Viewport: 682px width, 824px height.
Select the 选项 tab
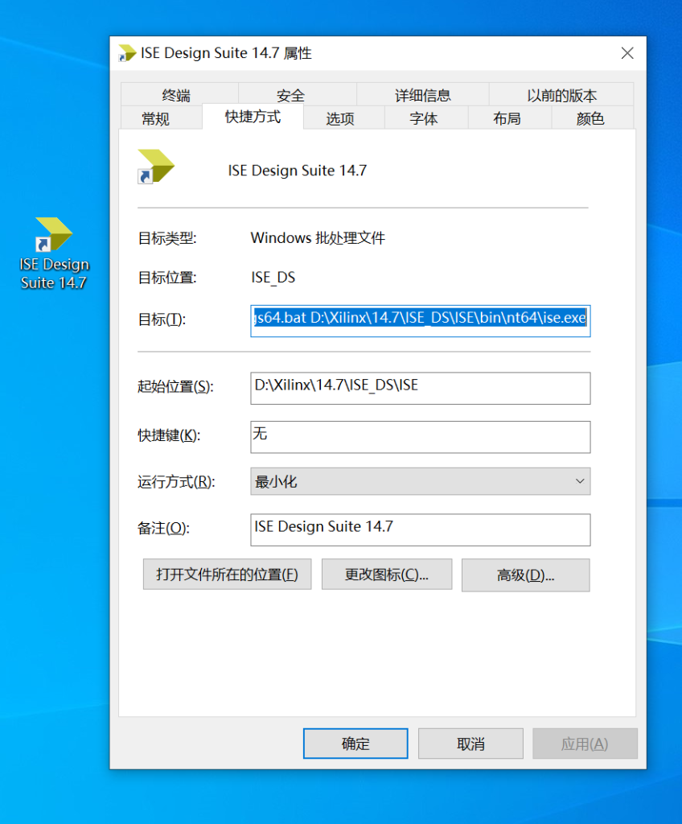point(340,118)
